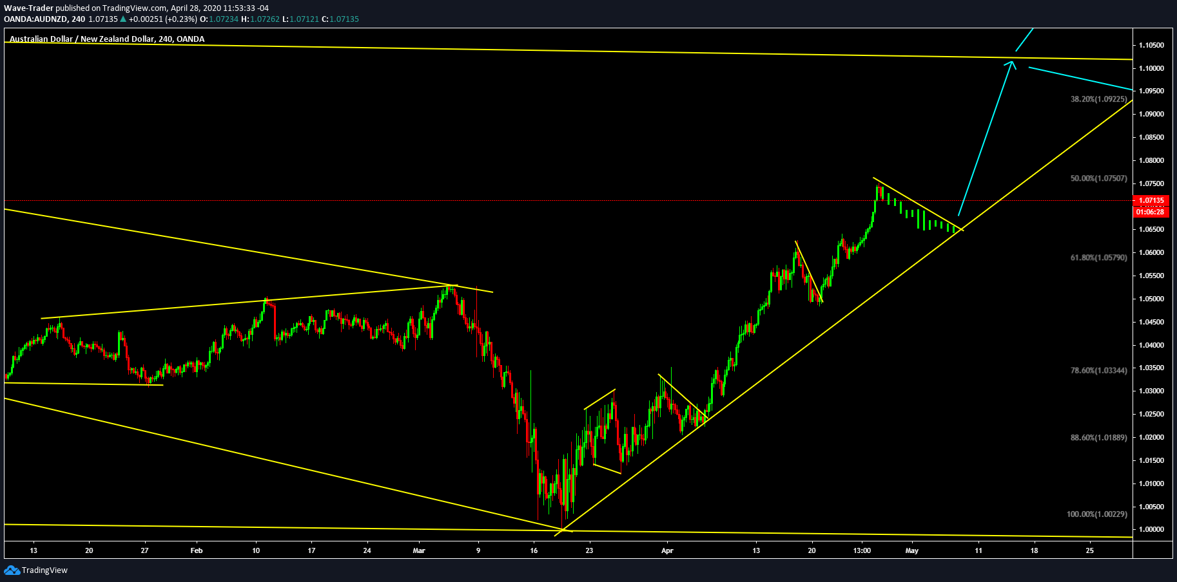The width and height of the screenshot is (1177, 582).
Task: Click the 13:00 time label on axis
Action: click(x=862, y=551)
